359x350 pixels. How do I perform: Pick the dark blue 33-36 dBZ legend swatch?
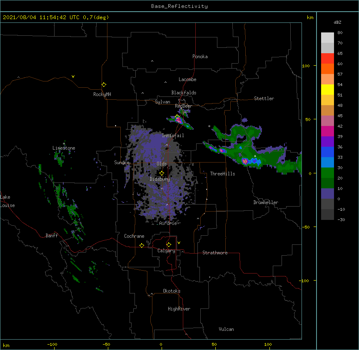click(x=327, y=152)
